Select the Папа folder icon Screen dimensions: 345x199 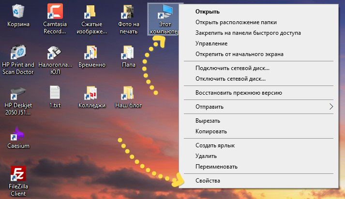point(127,53)
